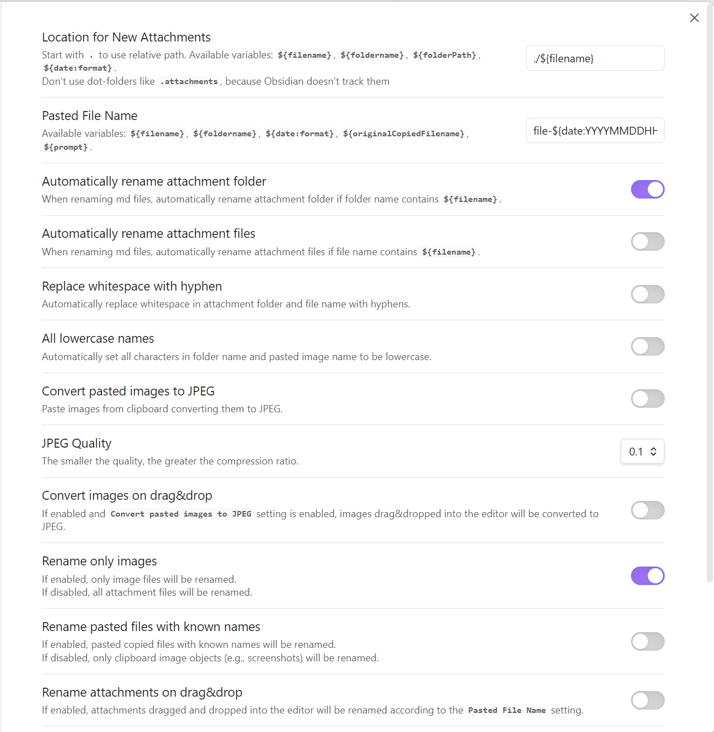This screenshot has width=714, height=732.
Task: Click the All lowercase names description text
Action: 237,357
